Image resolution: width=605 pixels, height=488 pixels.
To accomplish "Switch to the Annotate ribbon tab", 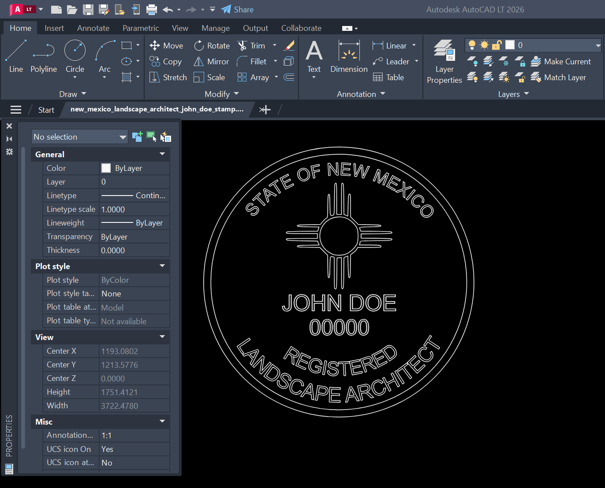I will tap(93, 28).
